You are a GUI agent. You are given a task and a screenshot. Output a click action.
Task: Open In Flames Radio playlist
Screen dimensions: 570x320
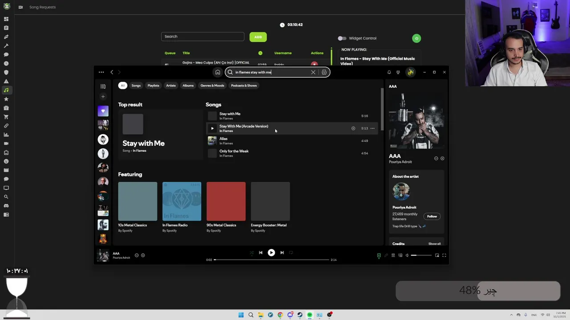point(182,207)
